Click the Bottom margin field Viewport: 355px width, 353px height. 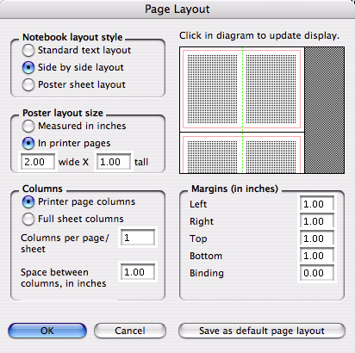pos(317,256)
